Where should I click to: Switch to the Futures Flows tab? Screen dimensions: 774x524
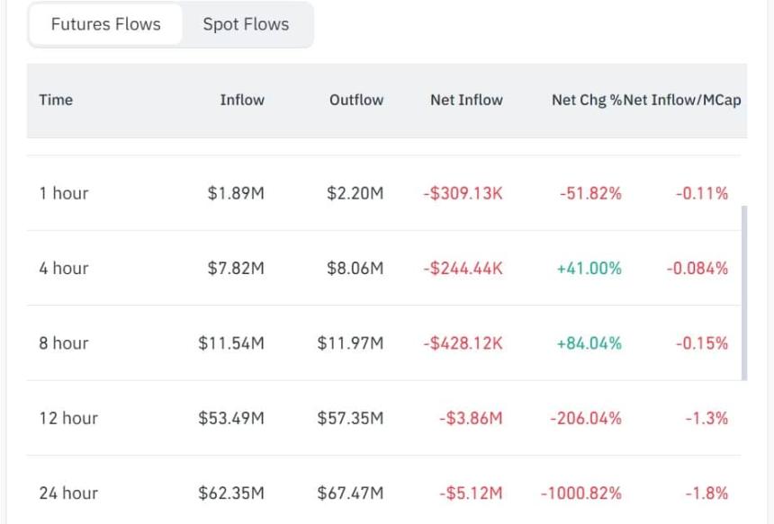pos(105,24)
